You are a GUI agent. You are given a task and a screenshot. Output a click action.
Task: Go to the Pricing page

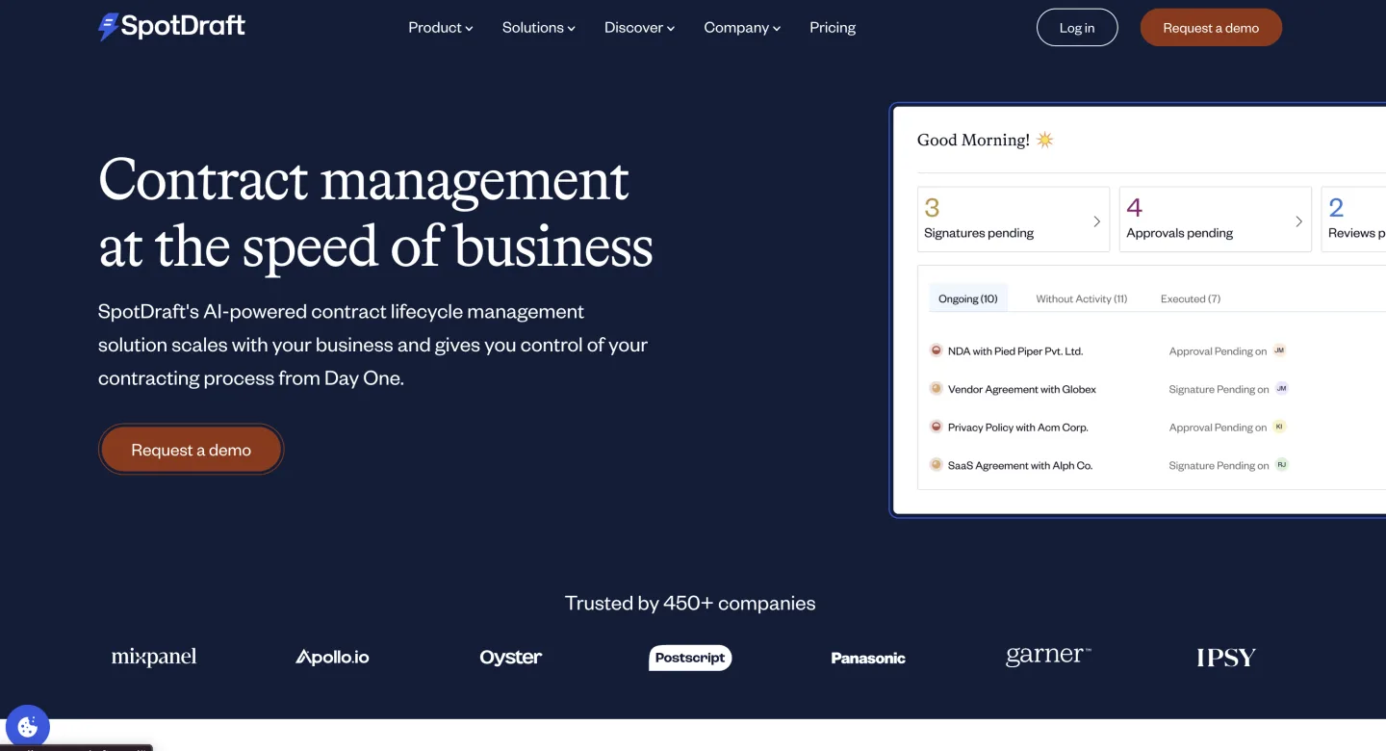point(833,28)
